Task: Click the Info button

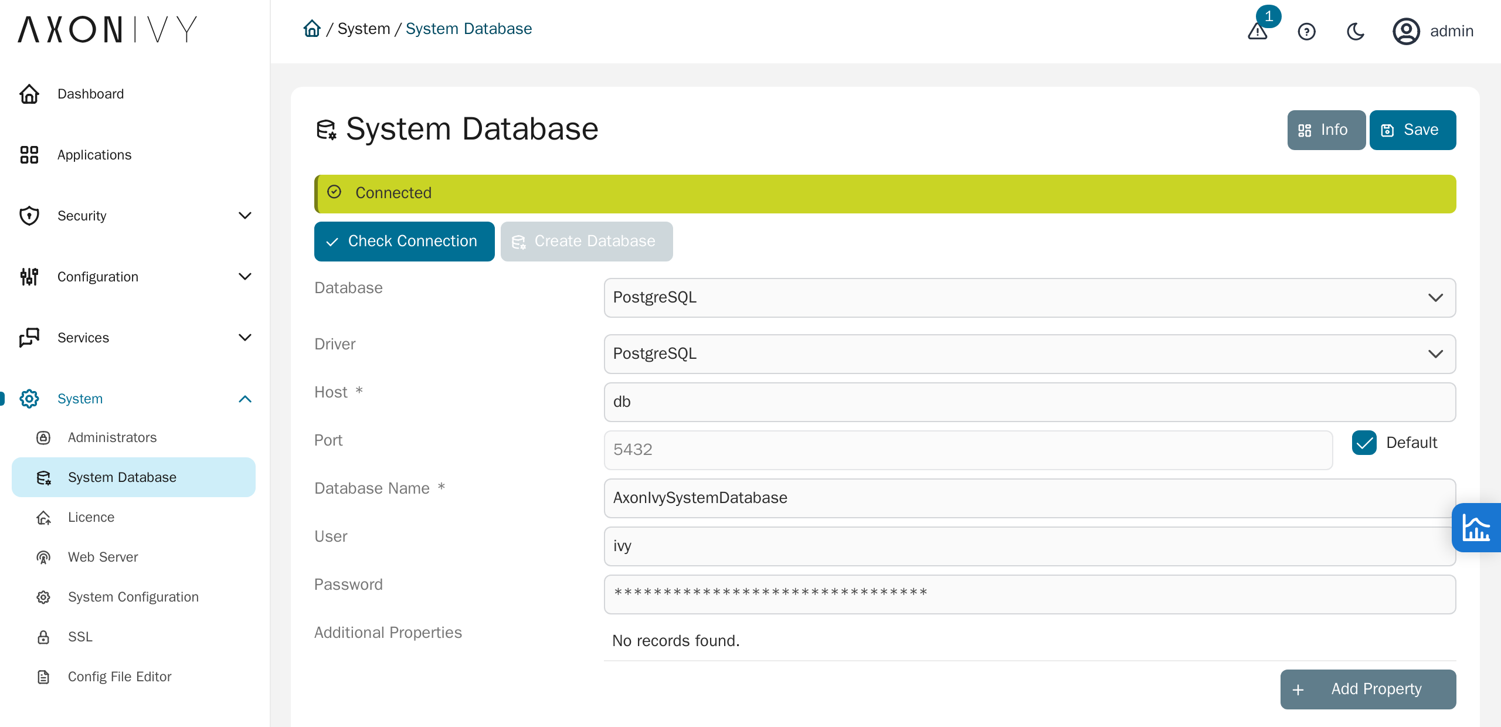Action: (1326, 130)
